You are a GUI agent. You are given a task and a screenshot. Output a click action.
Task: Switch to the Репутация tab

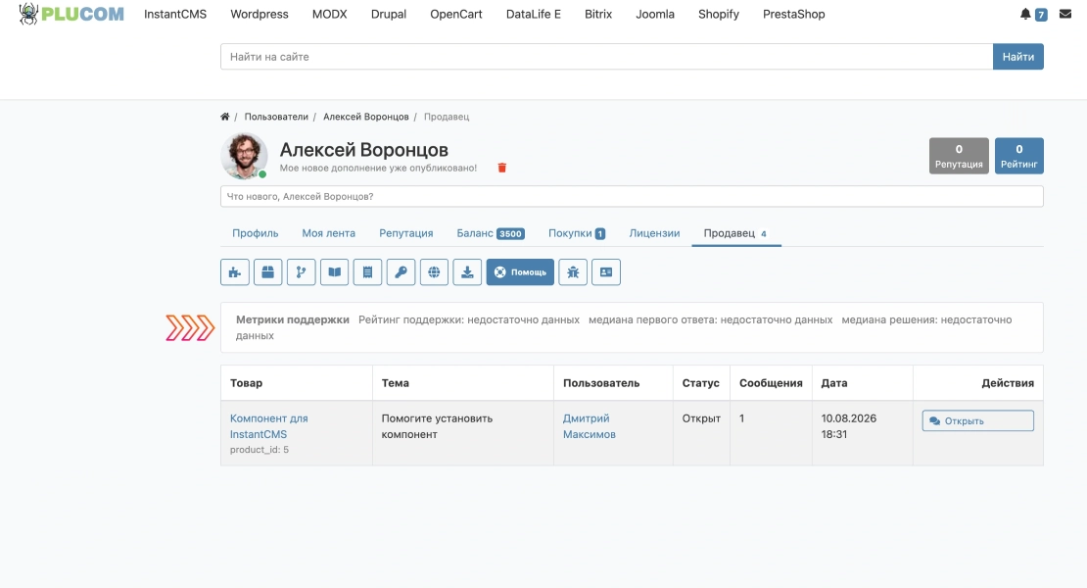406,233
